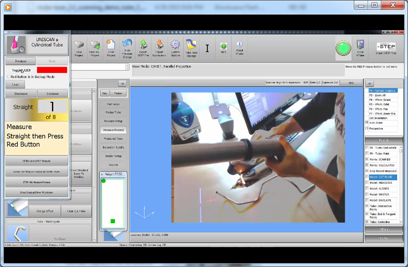Expand the Models panel header
Viewport: 408px width, 267px height.
pos(384,140)
